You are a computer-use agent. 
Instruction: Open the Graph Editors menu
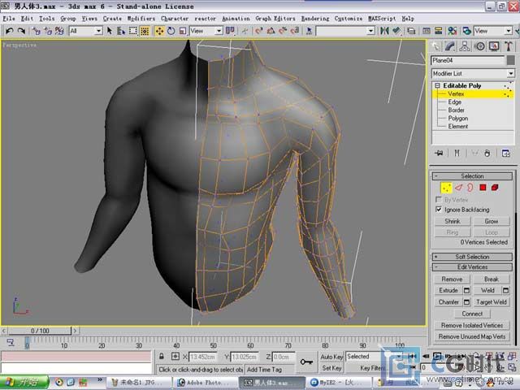tap(275, 19)
